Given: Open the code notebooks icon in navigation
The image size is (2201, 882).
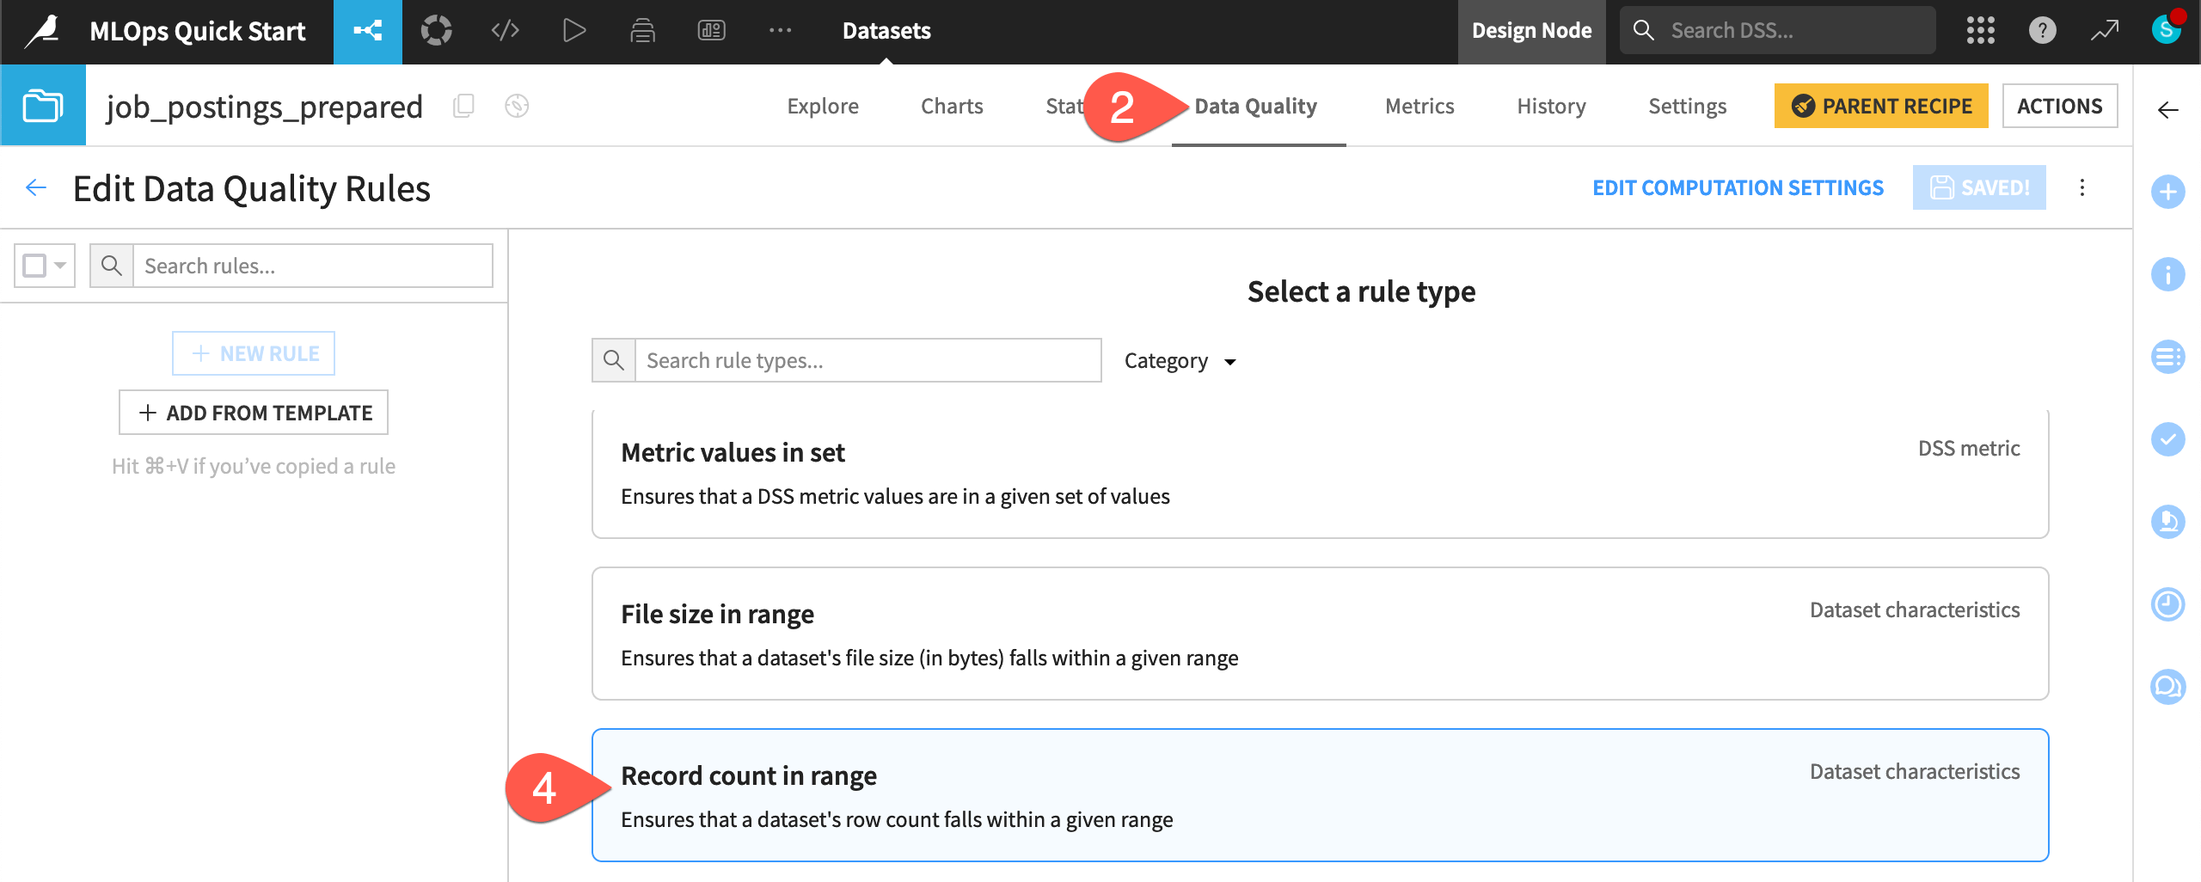Looking at the screenshot, I should pyautogui.click(x=505, y=31).
